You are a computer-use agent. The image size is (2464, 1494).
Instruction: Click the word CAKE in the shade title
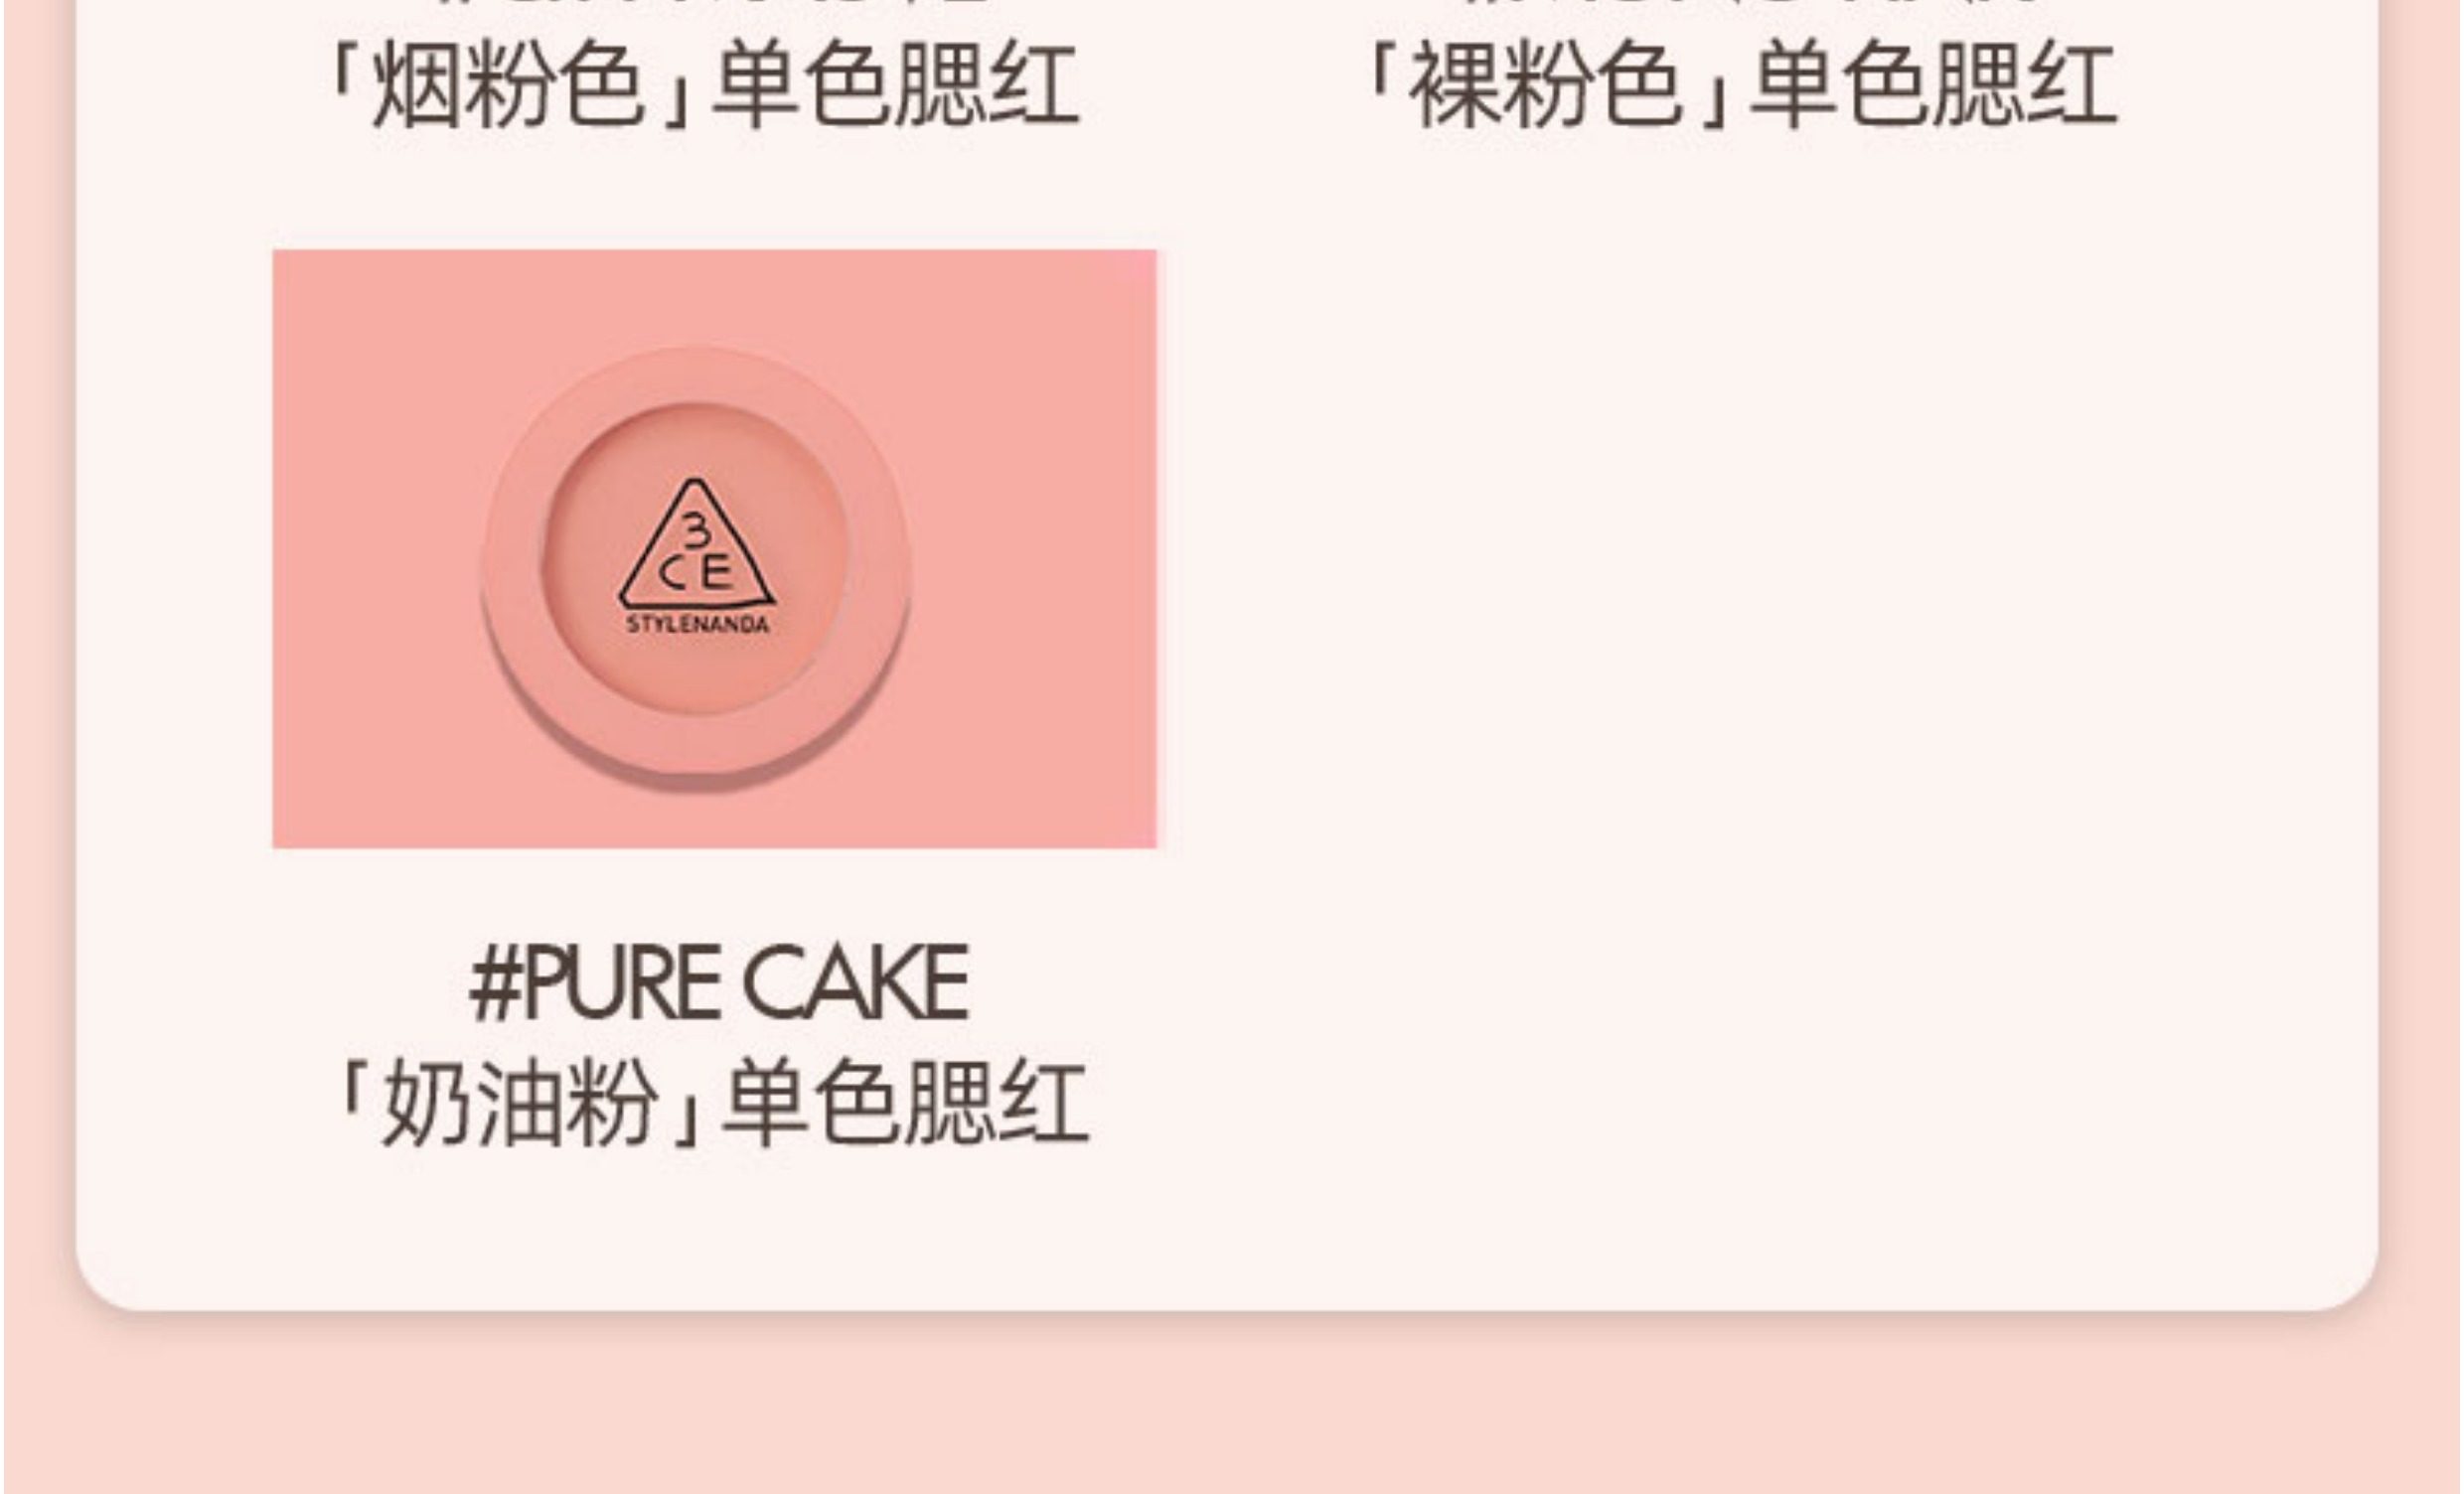point(856,983)
